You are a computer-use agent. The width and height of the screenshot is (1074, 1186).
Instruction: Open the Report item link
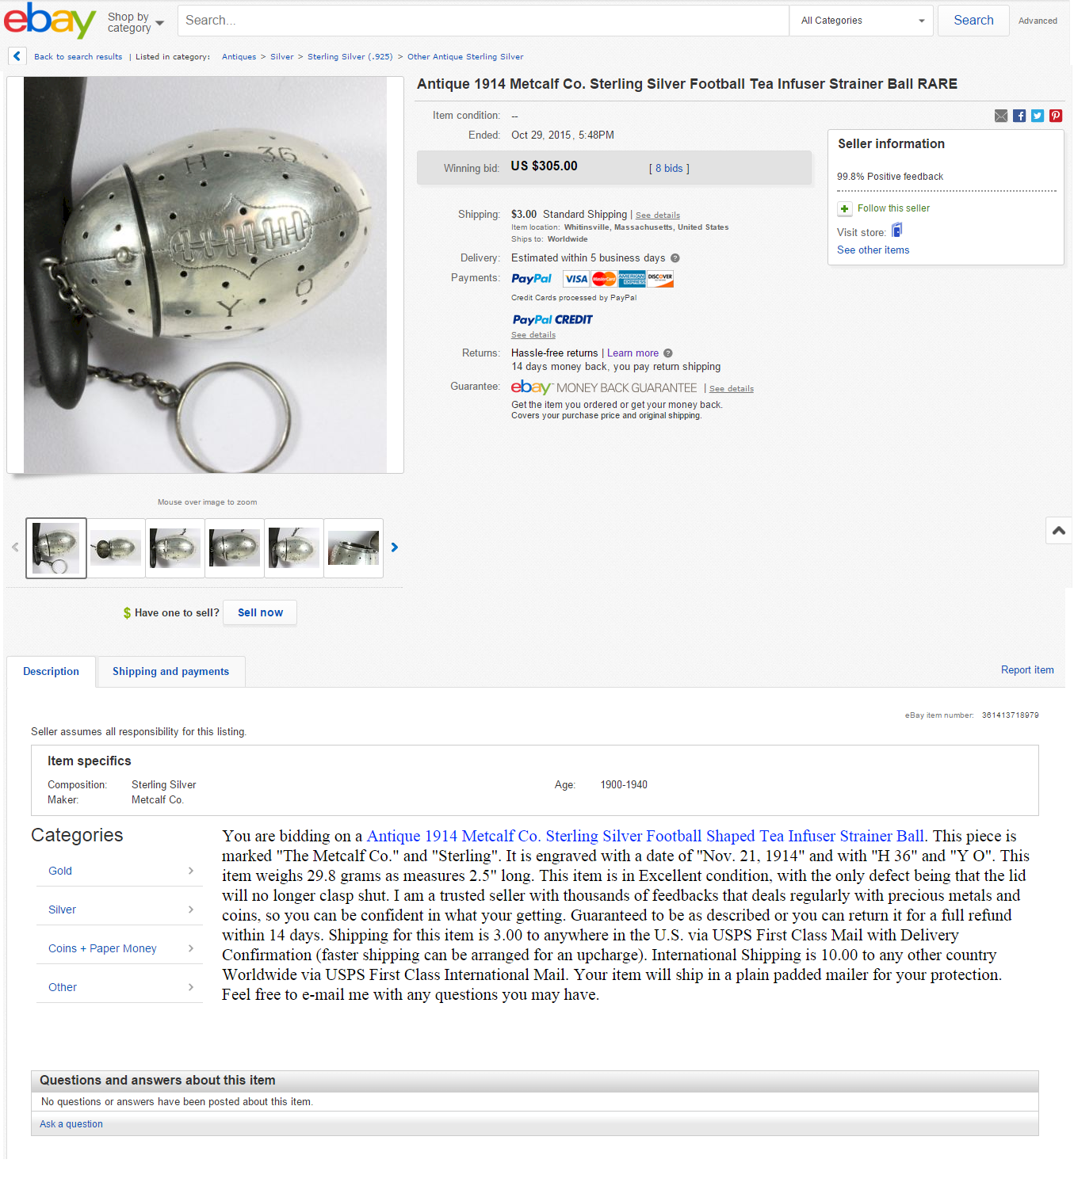point(1027,670)
